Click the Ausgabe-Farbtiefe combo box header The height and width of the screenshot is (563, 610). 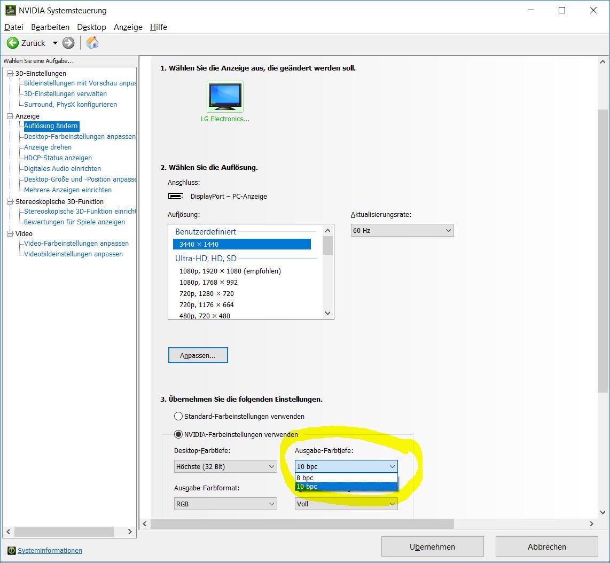coord(346,466)
